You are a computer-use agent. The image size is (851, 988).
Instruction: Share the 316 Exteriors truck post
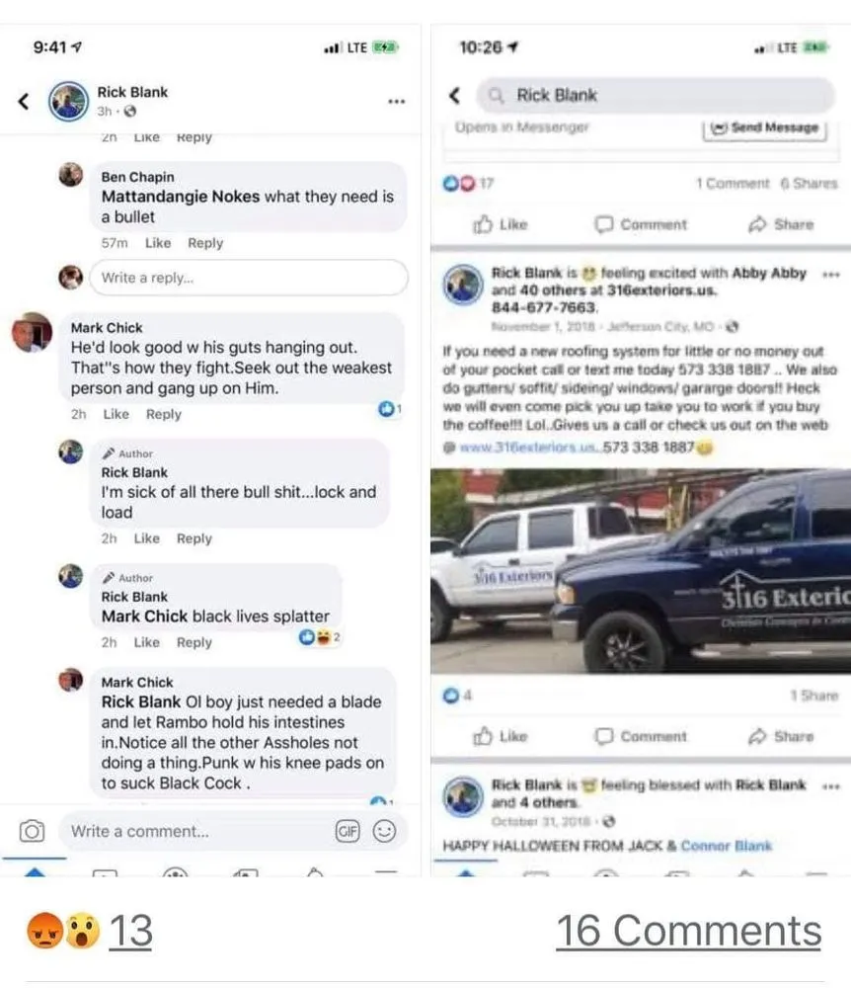tap(781, 736)
